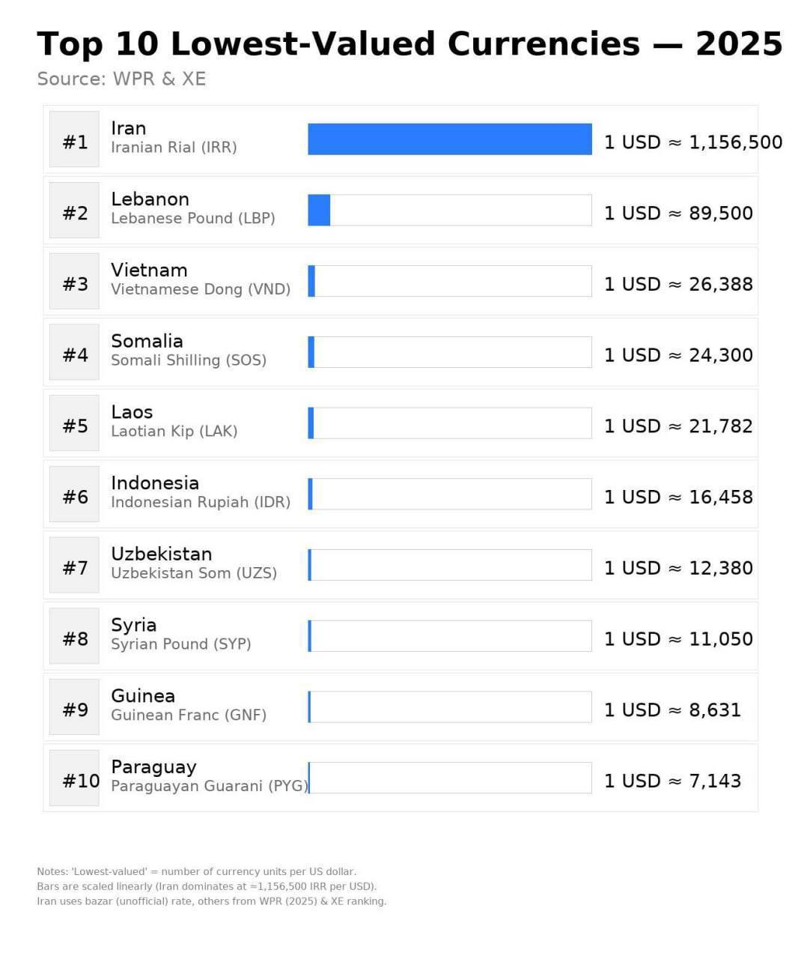Select the Paraguayan Guarani (PYG) label

pyautogui.click(x=209, y=787)
